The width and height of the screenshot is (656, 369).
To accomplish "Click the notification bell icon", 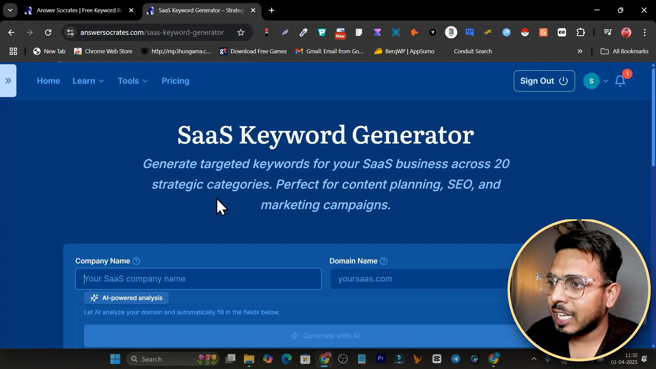I will point(620,81).
